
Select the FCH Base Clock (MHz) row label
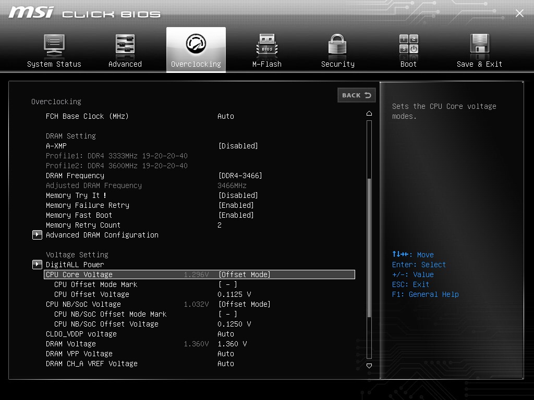click(x=87, y=116)
